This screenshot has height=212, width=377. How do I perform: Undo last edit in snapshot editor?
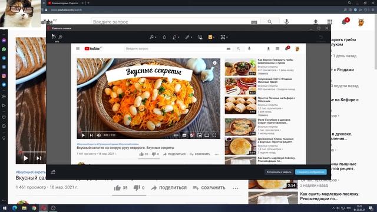(320, 37)
